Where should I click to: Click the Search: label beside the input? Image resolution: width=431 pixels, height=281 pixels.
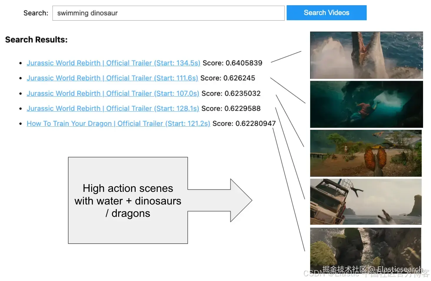pos(36,13)
